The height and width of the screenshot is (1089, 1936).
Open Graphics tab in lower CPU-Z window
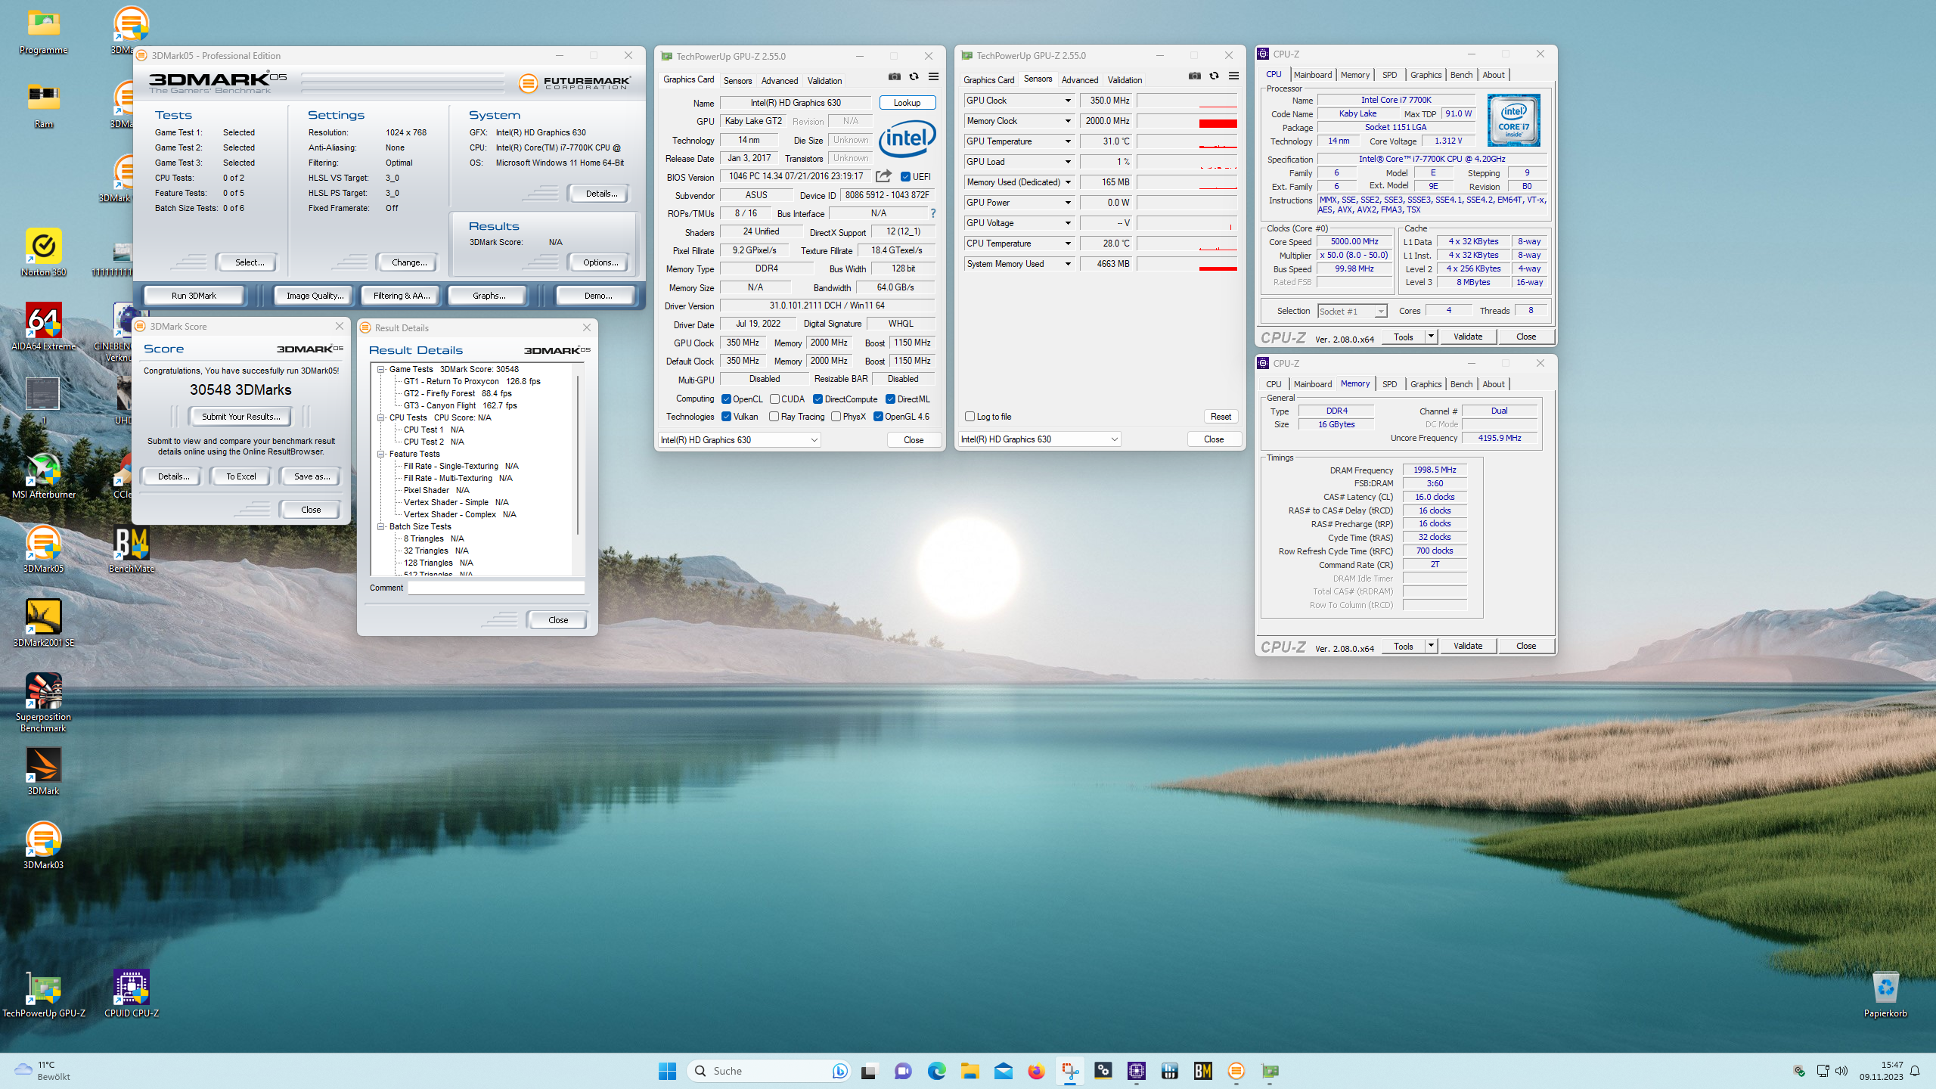pos(1426,384)
